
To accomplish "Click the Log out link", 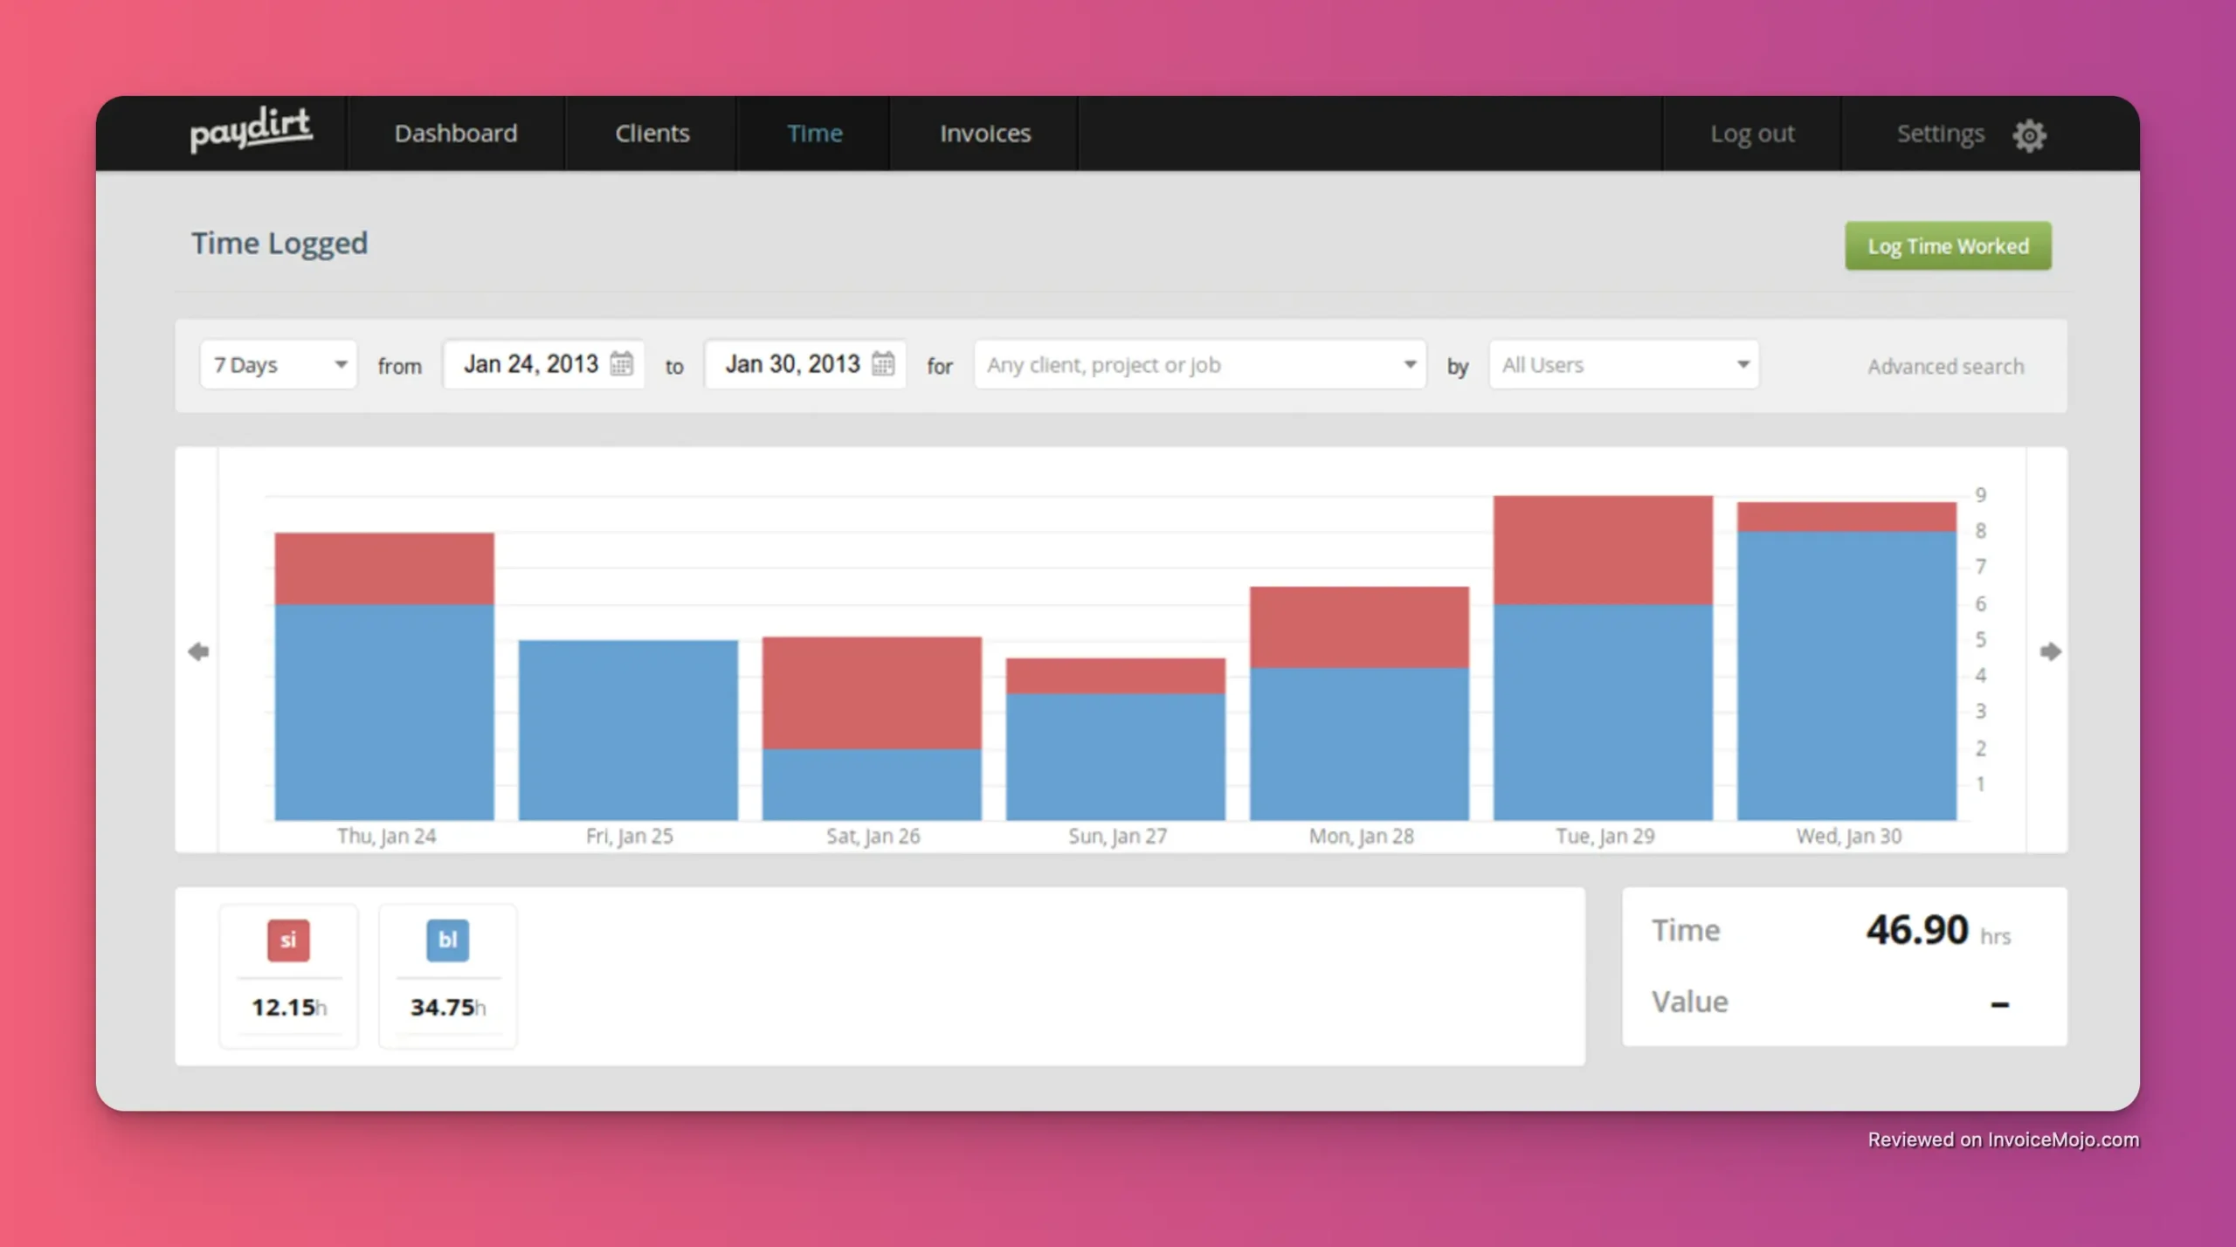I will pyautogui.click(x=1751, y=134).
